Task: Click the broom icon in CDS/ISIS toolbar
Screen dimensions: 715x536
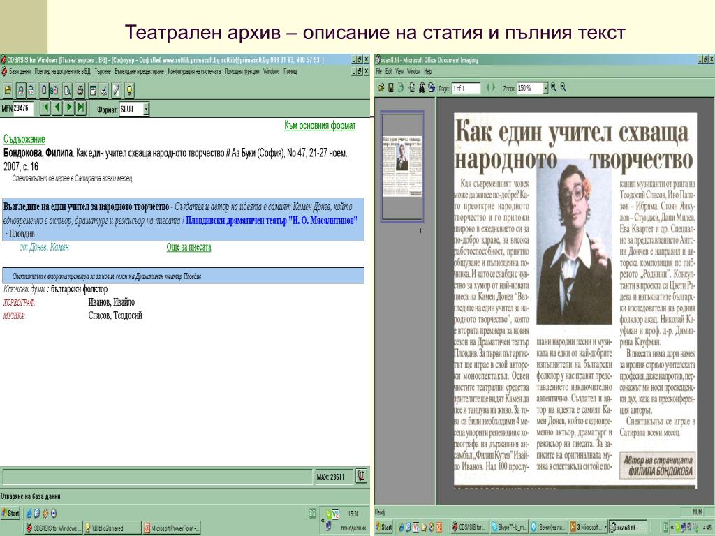Action: point(104,90)
